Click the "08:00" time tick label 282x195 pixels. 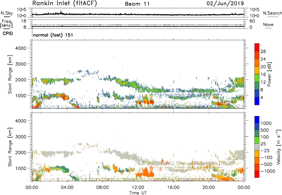[x=103, y=188]
